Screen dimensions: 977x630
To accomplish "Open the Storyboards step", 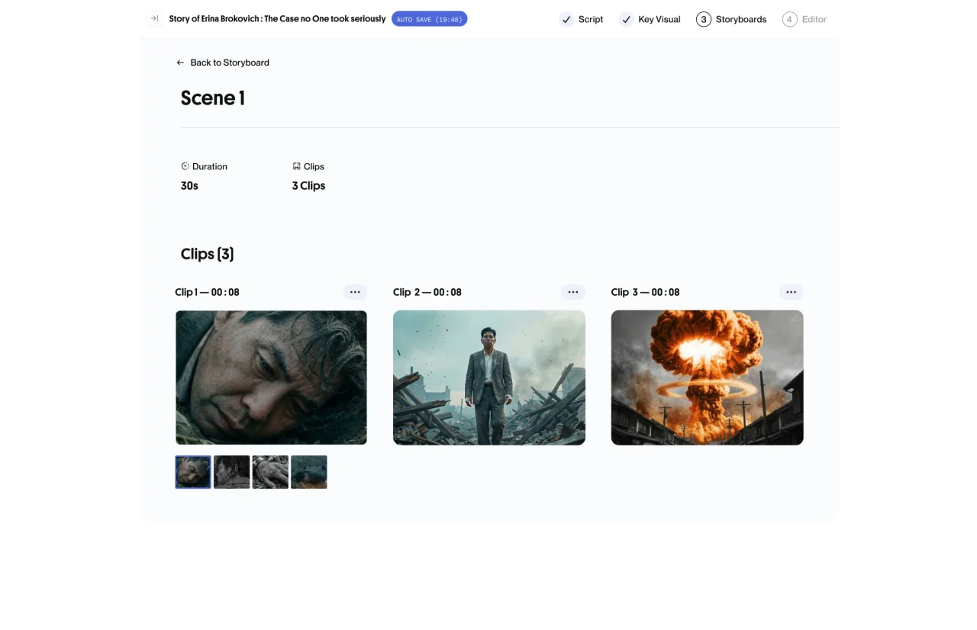I will click(731, 19).
